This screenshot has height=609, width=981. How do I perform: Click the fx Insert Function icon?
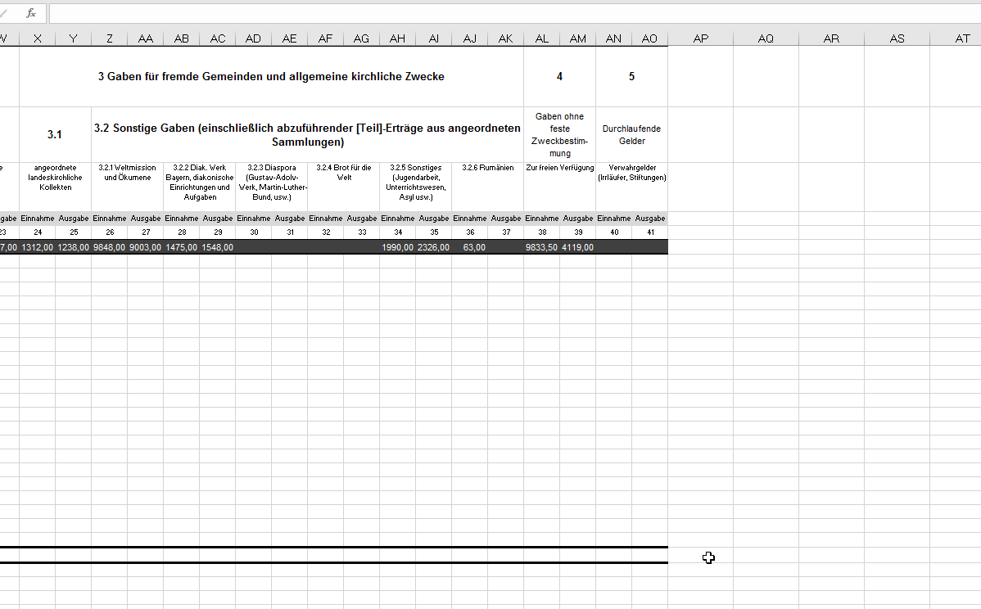click(x=31, y=13)
